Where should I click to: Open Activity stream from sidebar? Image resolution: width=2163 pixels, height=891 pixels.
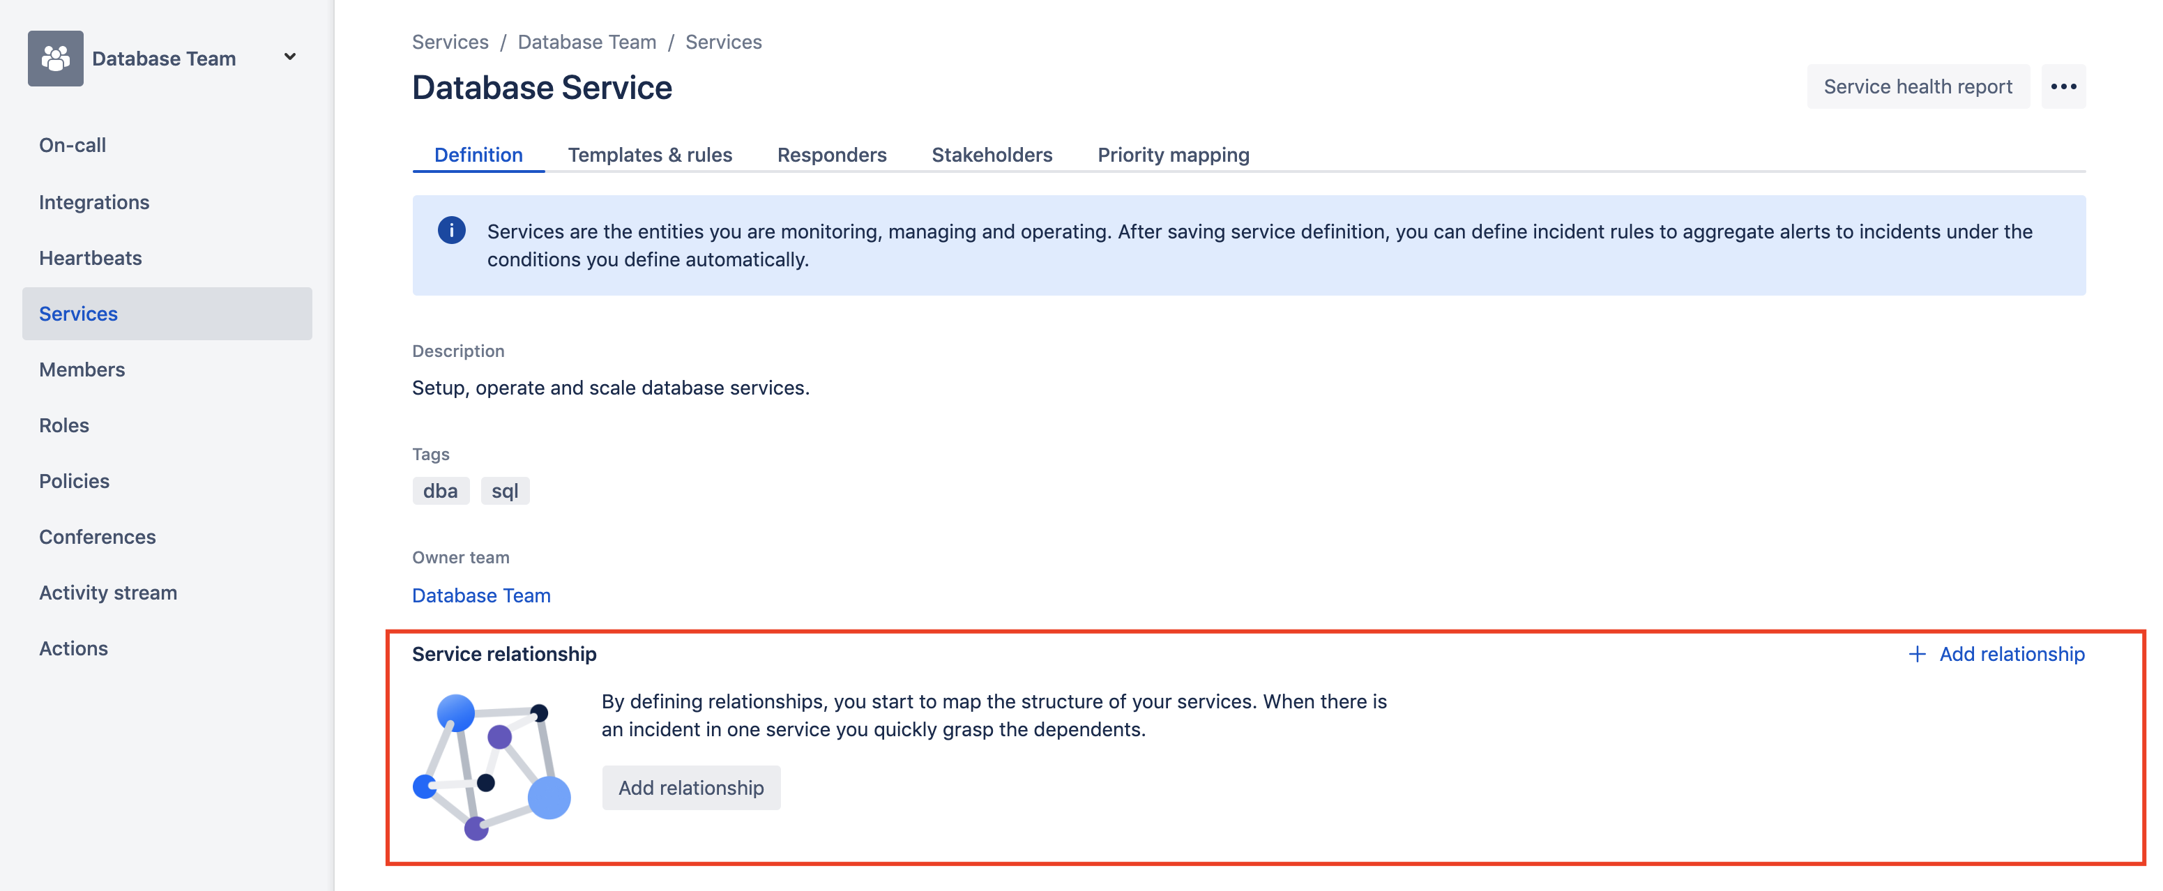(x=107, y=593)
